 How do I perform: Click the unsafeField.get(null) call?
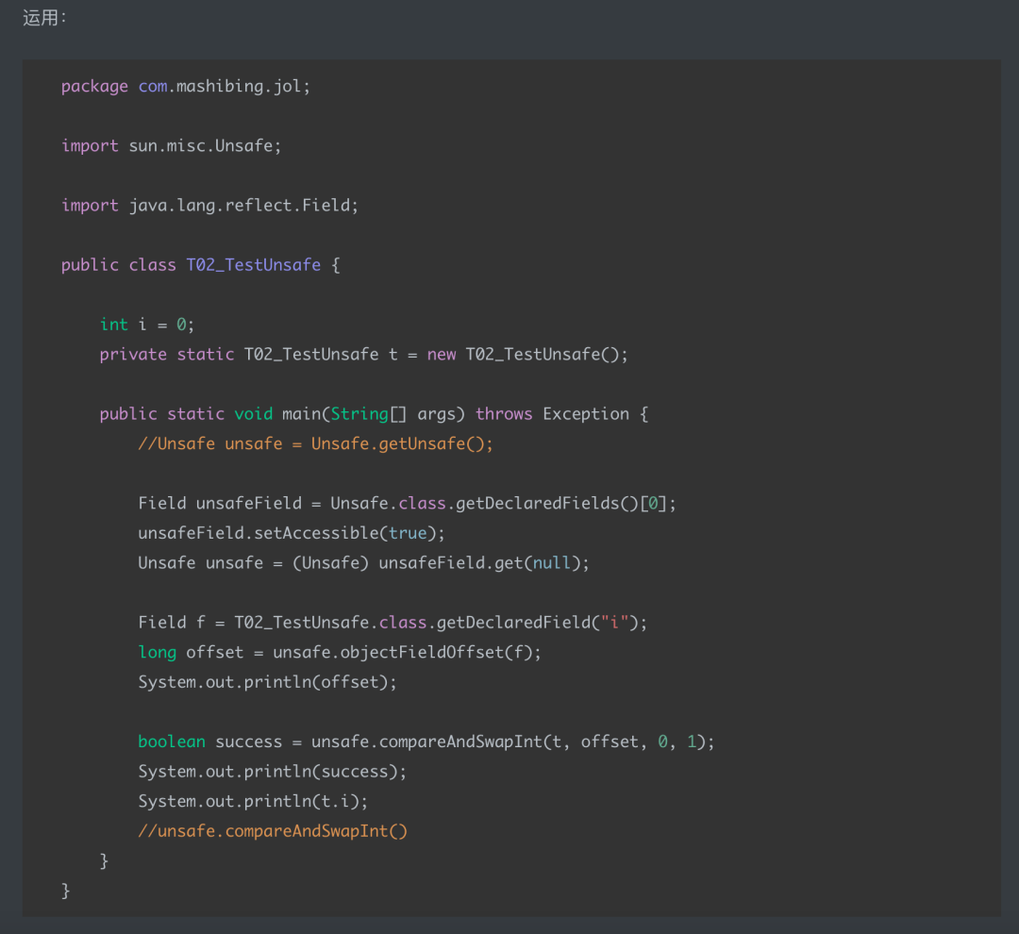(483, 562)
